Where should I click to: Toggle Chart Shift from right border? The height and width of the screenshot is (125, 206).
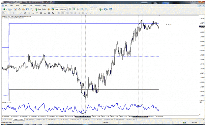click(x=96, y=9)
